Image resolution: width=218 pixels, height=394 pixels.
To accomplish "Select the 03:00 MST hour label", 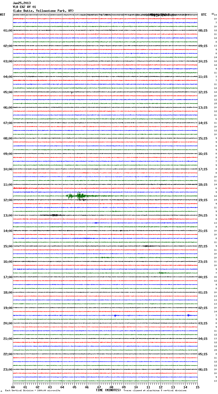I will (8, 61).
